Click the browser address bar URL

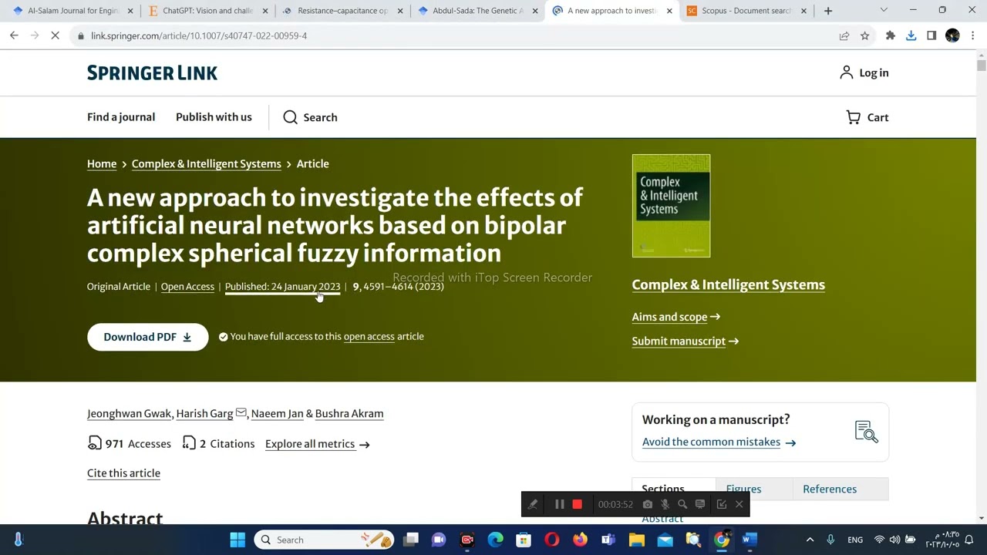(x=199, y=35)
